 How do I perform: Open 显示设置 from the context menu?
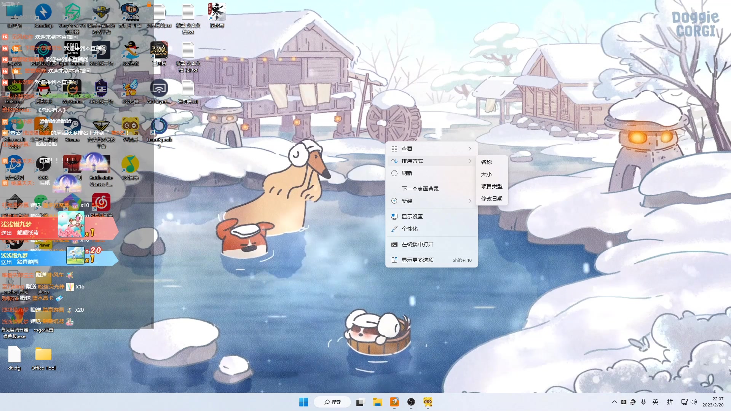click(431, 217)
